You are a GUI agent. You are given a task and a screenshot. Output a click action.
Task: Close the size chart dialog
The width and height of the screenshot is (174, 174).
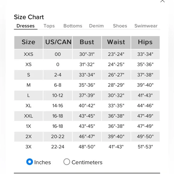pyautogui.click(x=163, y=1)
